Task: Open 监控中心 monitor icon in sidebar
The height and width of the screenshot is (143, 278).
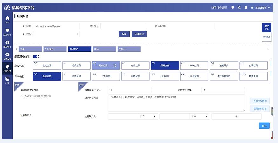Action: 7,32
